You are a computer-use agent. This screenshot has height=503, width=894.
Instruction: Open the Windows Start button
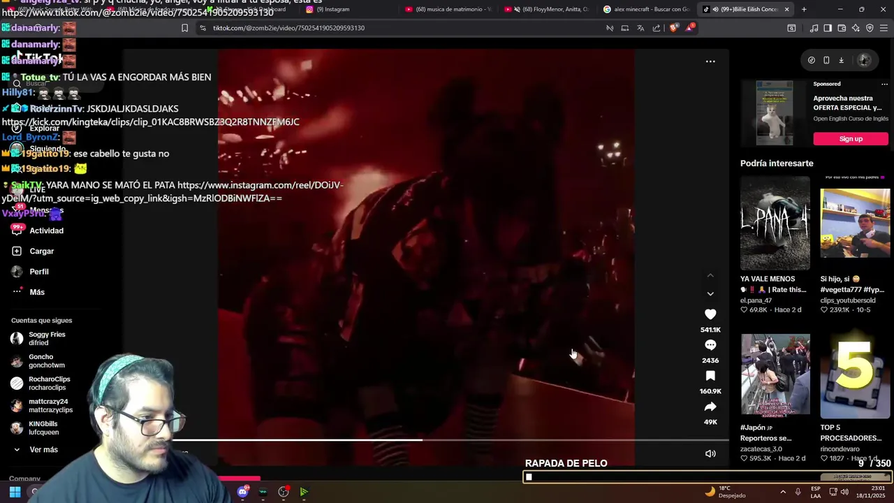tap(15, 492)
